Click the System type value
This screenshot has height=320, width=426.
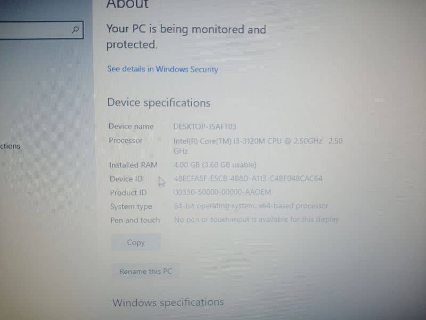[251, 206]
